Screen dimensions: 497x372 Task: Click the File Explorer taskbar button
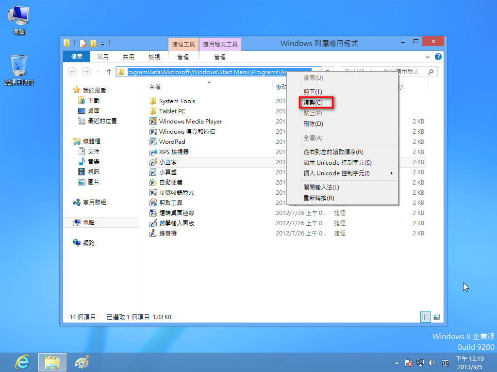52,362
